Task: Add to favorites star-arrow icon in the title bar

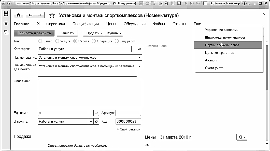Action: pyautogui.click(x=160, y=3)
